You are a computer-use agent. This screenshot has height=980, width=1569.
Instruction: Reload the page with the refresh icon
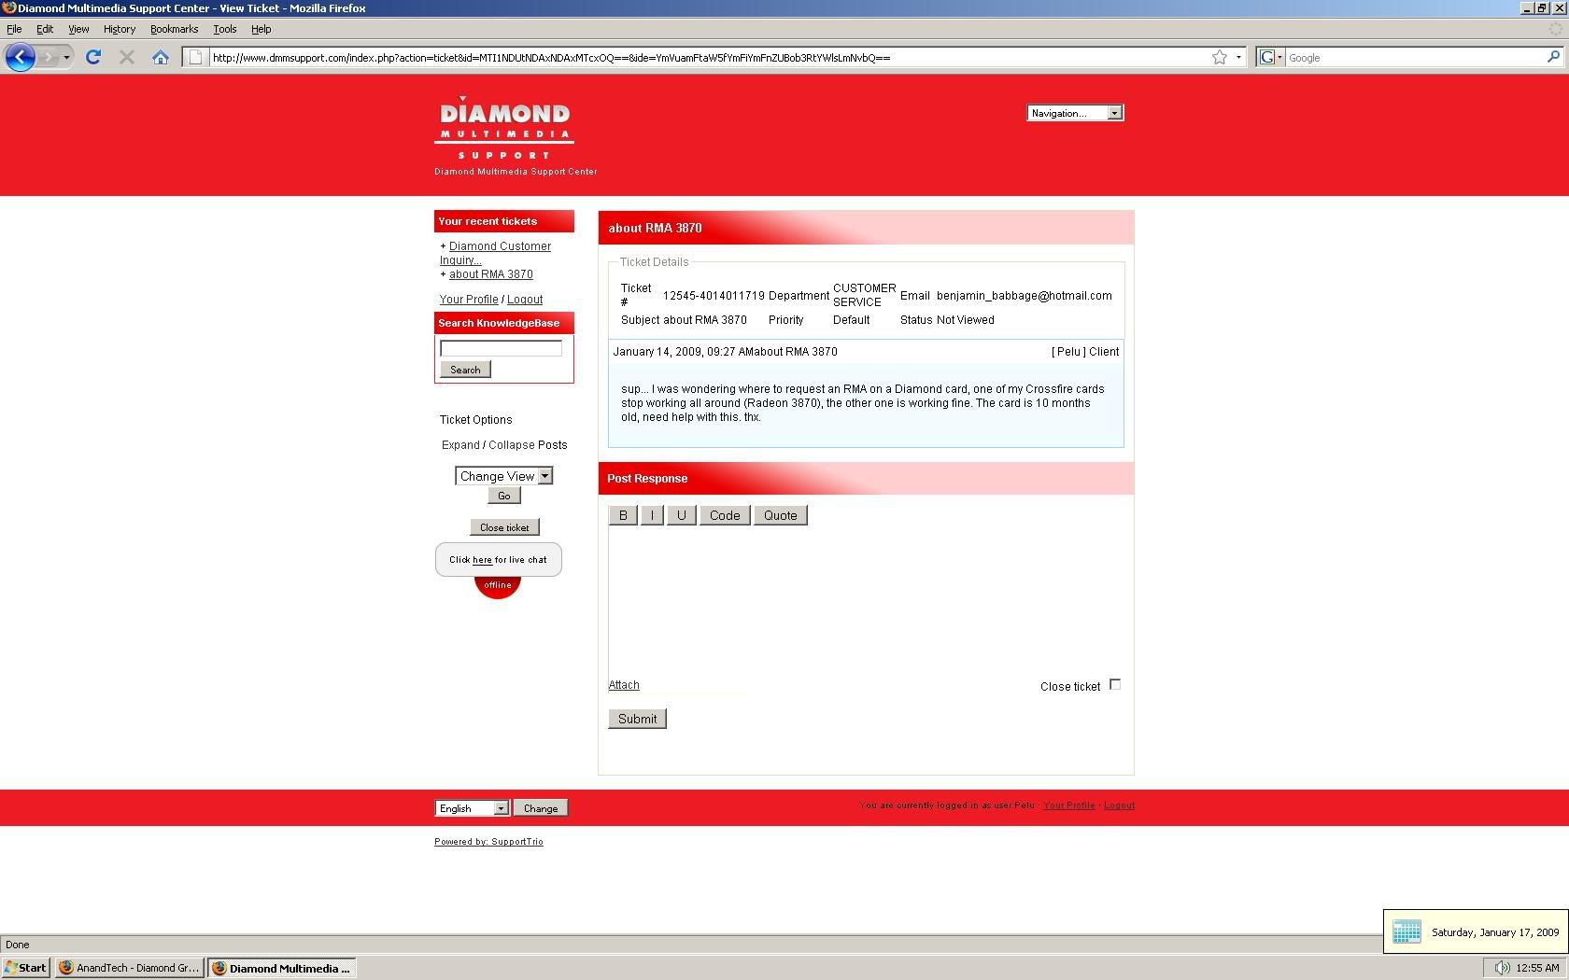tap(93, 57)
